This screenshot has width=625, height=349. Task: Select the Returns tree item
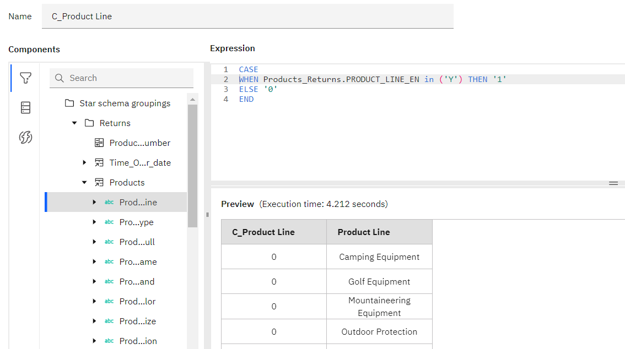tap(116, 123)
